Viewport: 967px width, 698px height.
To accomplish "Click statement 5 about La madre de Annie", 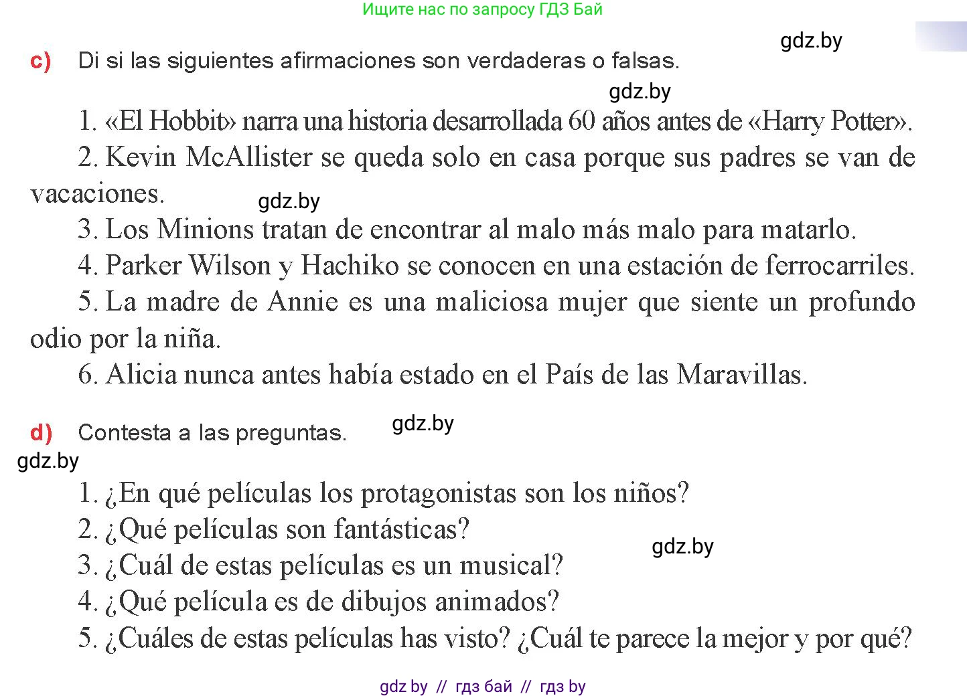I will [x=473, y=320].
